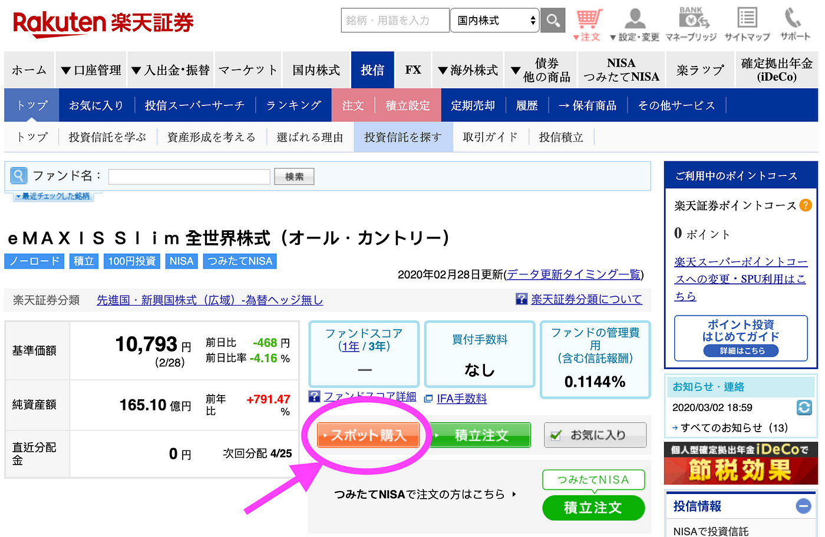Expand the 入出金・振替 menu
Viewport: 825px width, 537px height.
(170, 70)
